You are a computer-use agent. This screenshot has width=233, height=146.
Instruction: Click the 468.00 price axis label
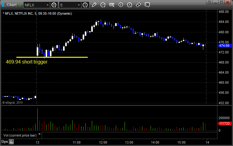pyautogui.click(x=224, y=62)
